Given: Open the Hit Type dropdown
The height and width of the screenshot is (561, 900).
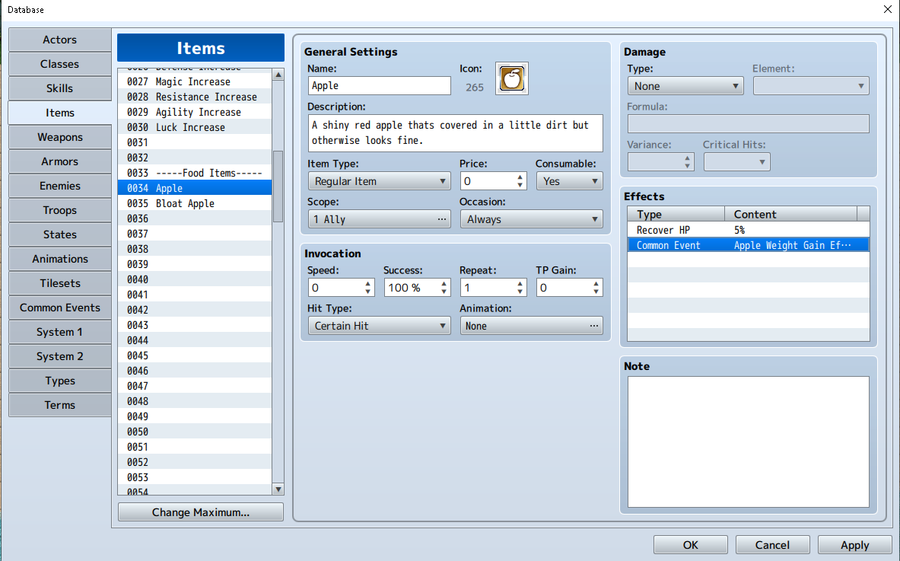Looking at the screenshot, I should [x=379, y=326].
